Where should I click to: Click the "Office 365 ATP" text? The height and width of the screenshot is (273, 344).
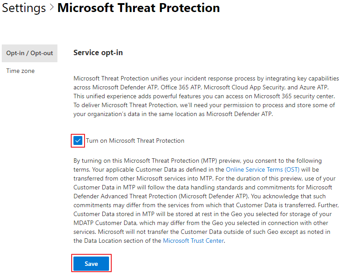tap(175, 87)
